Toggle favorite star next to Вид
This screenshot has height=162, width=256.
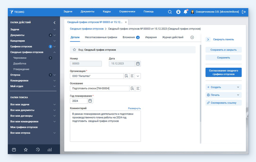74,50
